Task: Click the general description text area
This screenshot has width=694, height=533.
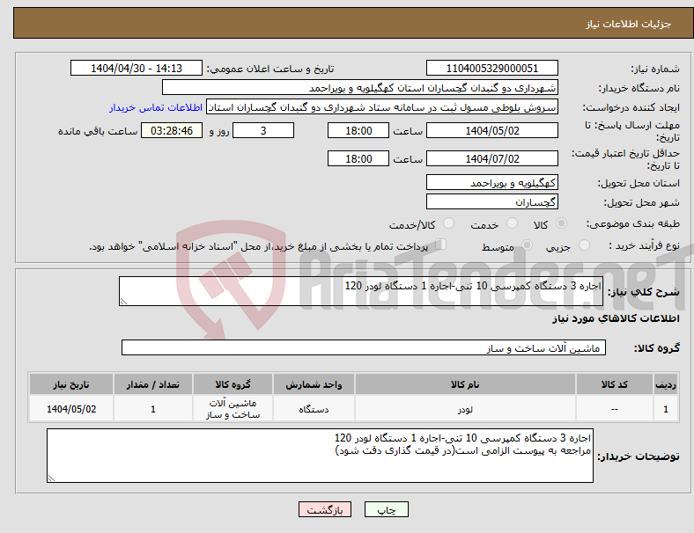Action: (361, 291)
